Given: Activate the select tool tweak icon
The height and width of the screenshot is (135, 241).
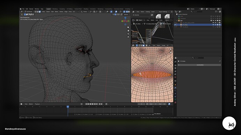Looking at the screenshot, I should [x=22, y=14].
